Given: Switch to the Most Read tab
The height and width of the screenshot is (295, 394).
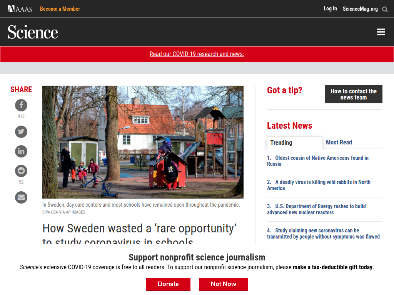Looking at the screenshot, I should 339,142.
